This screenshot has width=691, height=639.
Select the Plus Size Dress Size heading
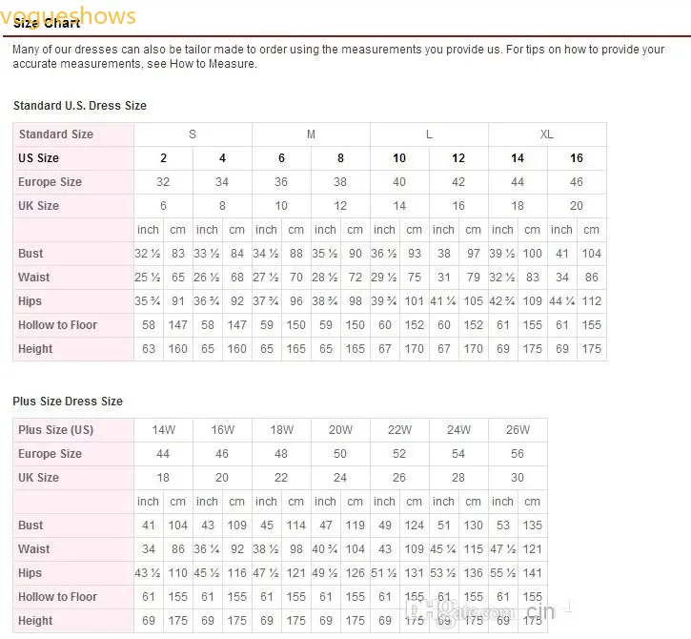point(68,402)
